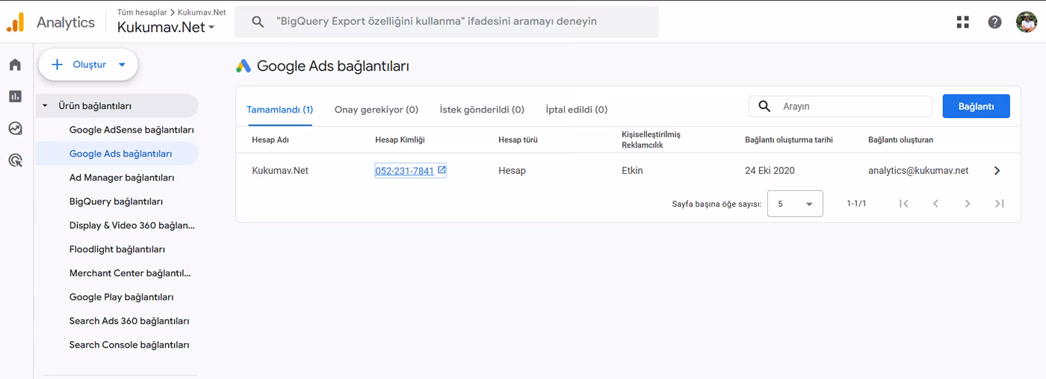The image size is (1046, 379).
Task: Open items per page dropdown showing 5
Action: [x=795, y=204]
